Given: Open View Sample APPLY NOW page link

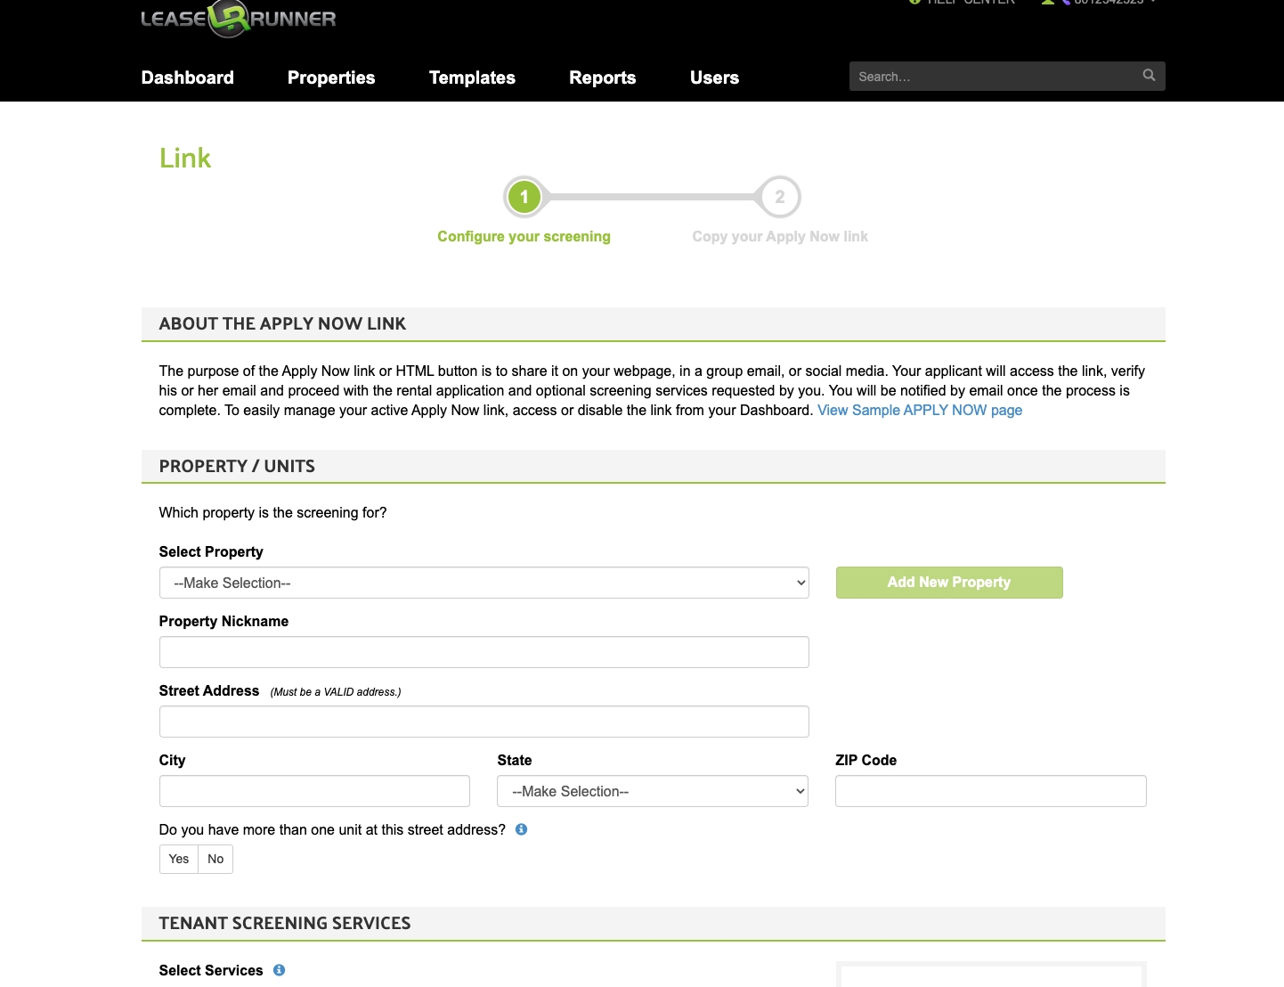Looking at the screenshot, I should click(x=919, y=410).
